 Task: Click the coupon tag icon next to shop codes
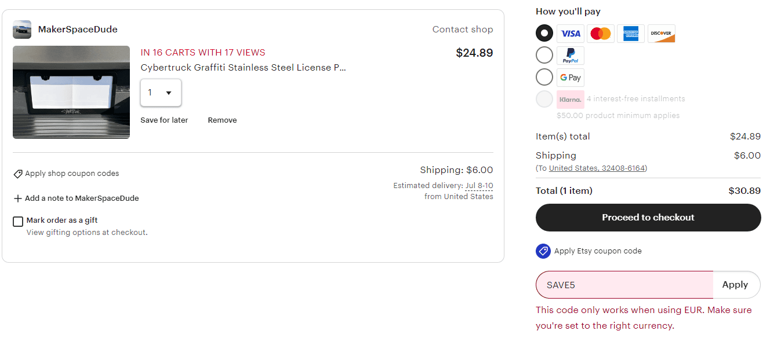(x=17, y=173)
